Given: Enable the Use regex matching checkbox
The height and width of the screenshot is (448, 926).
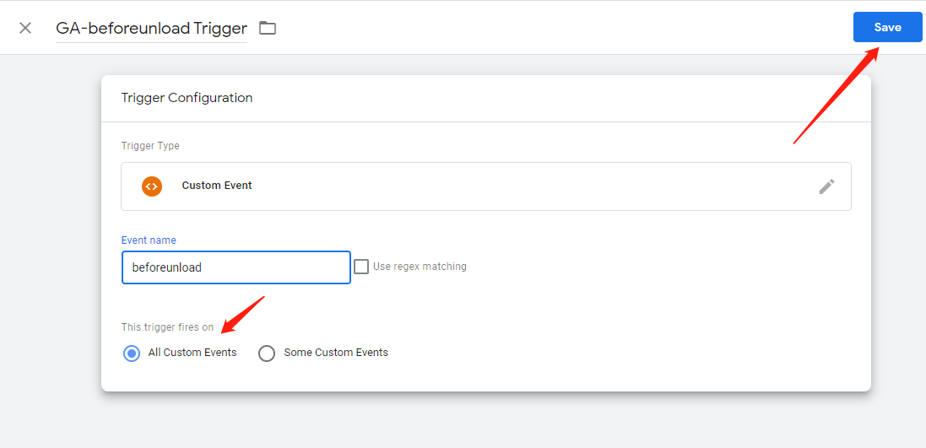Looking at the screenshot, I should point(361,267).
